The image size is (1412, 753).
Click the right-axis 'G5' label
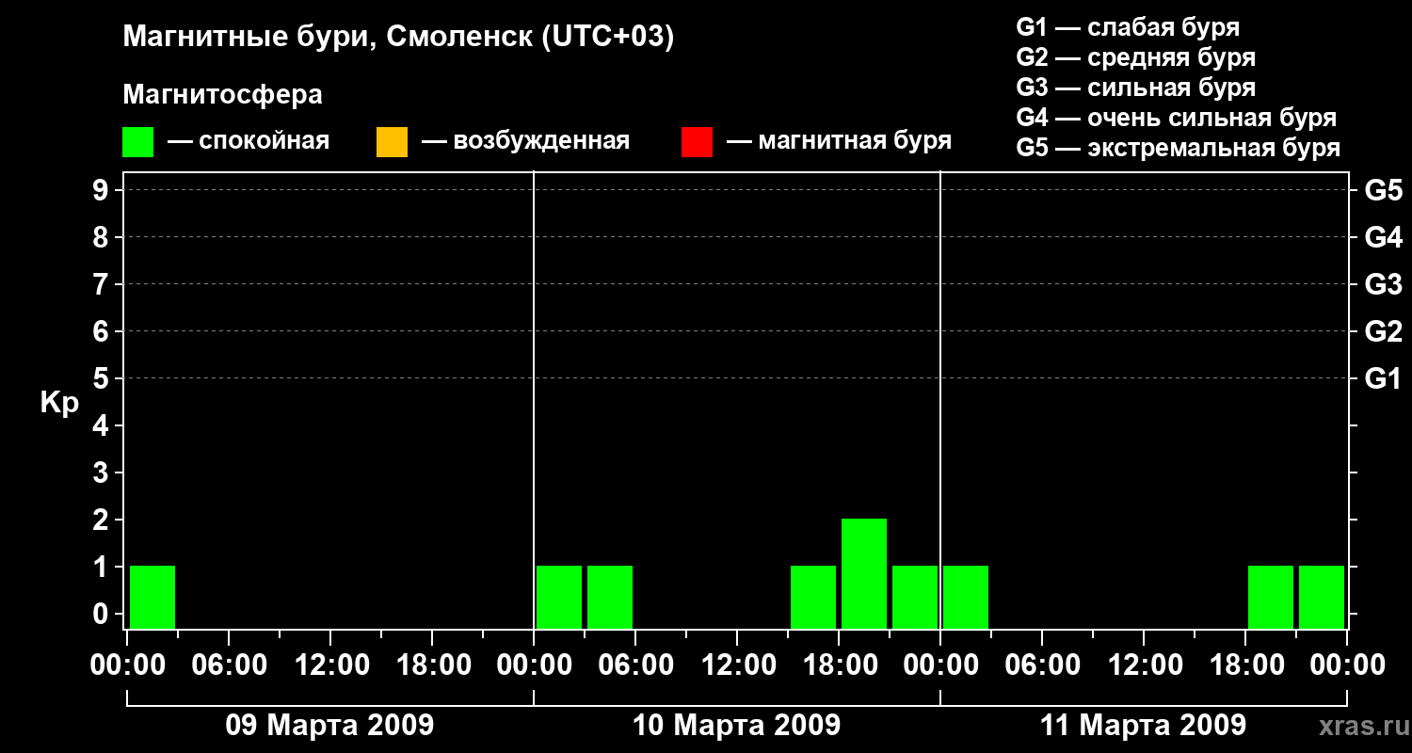(x=1384, y=190)
